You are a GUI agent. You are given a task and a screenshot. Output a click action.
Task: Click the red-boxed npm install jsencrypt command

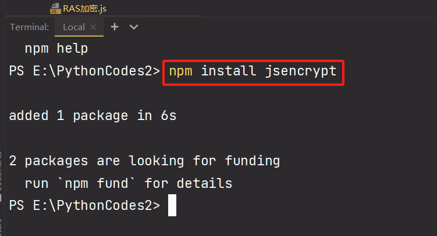tap(253, 72)
